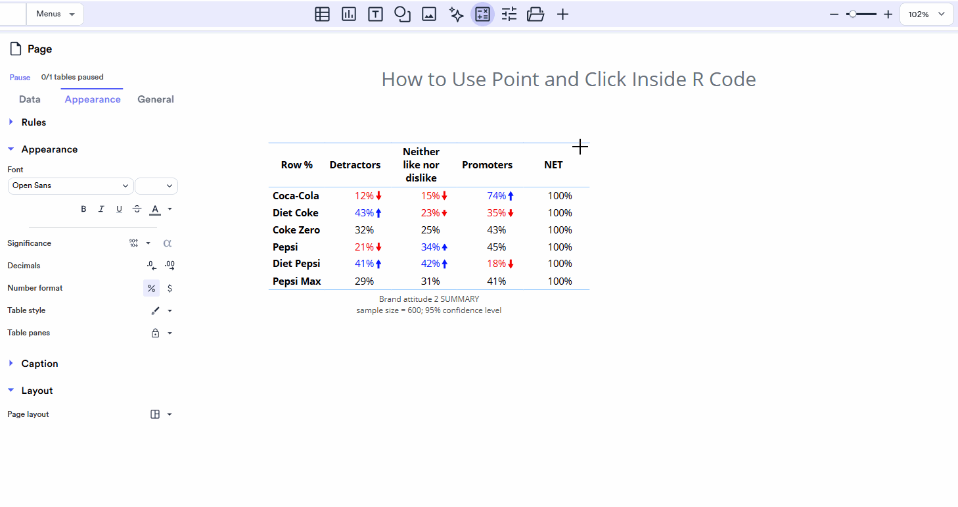Open Significance dropdown arrow
Image resolution: width=958 pixels, height=507 pixels.
click(x=148, y=243)
